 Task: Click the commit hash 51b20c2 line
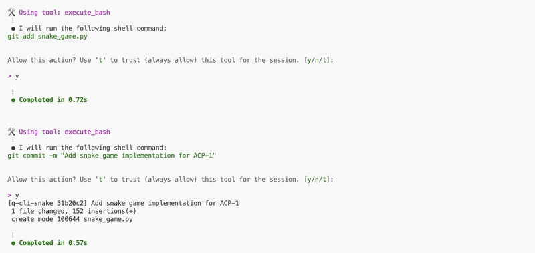pos(123,204)
